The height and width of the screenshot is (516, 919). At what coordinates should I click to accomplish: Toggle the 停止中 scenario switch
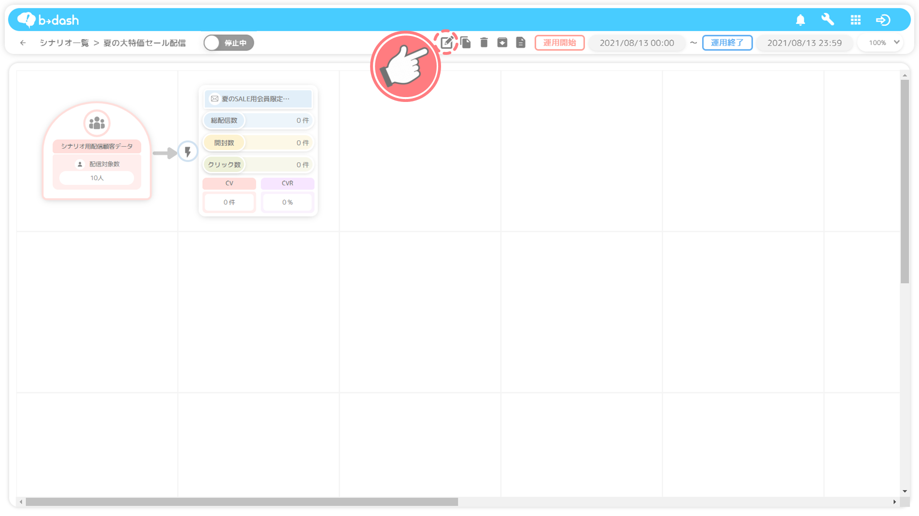click(x=229, y=43)
